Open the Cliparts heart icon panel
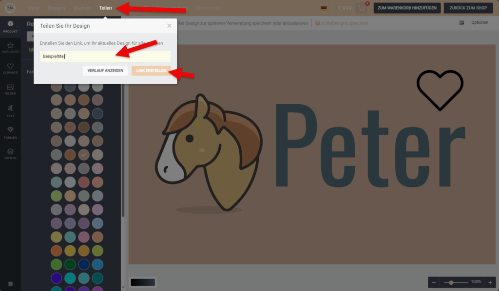 click(10, 69)
